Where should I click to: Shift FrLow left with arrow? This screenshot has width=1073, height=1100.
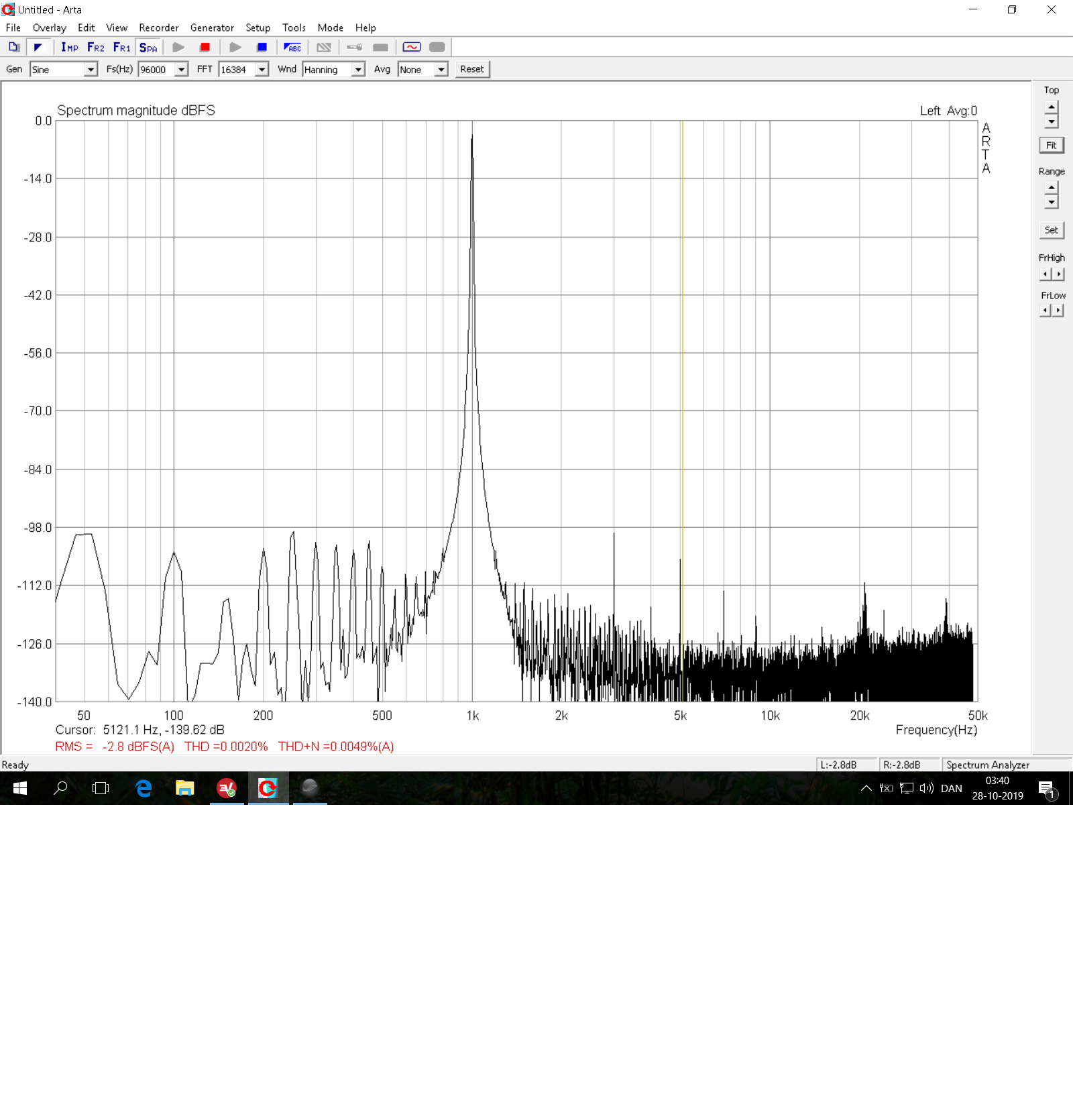pos(1046,310)
